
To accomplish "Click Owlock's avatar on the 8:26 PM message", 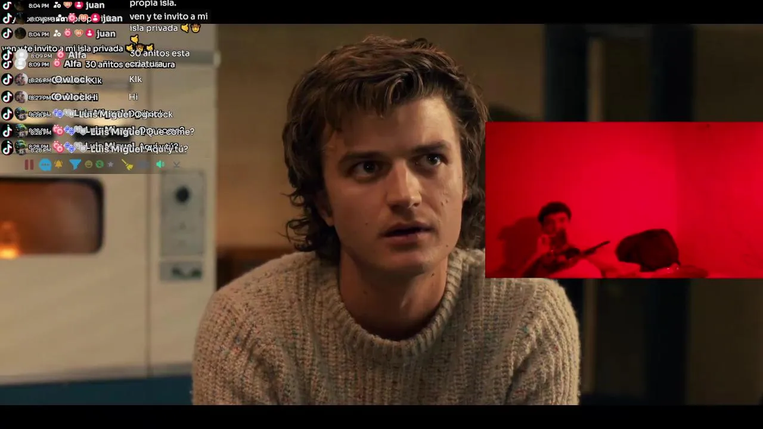I will [21, 80].
